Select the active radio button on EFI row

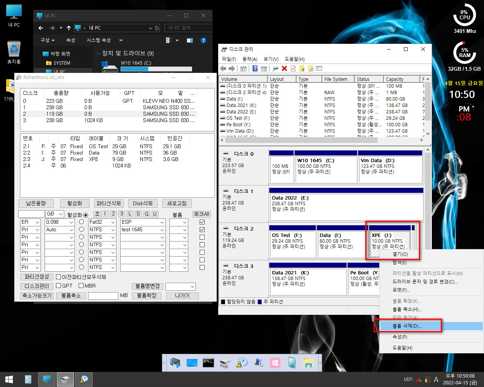click(x=81, y=222)
